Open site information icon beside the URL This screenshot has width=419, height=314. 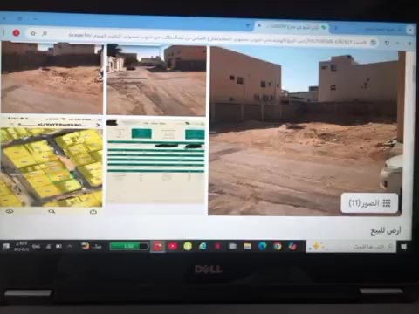(374, 43)
